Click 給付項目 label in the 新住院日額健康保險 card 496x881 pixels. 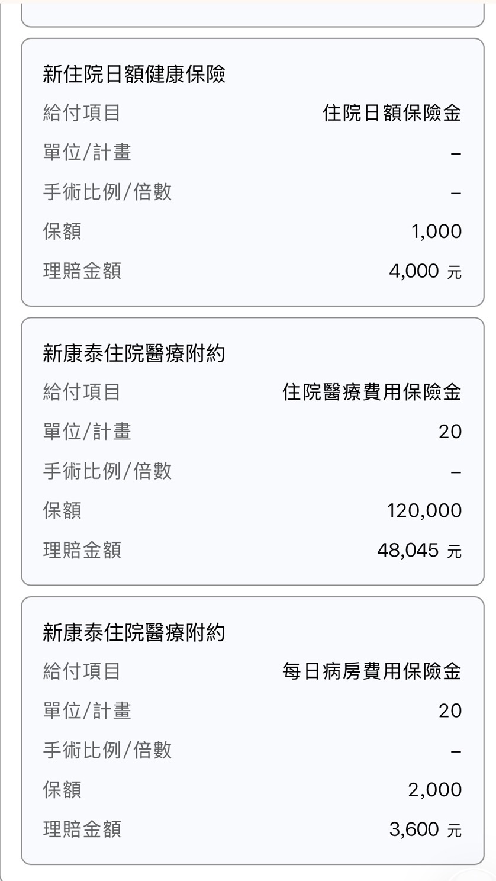pos(82,112)
